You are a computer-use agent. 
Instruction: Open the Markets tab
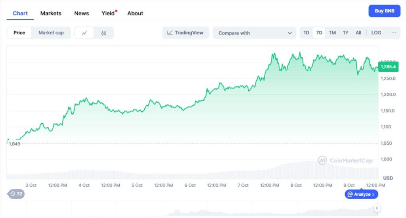51,13
